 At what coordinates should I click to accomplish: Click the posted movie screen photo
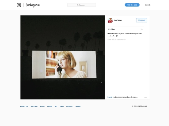pos(63,57)
